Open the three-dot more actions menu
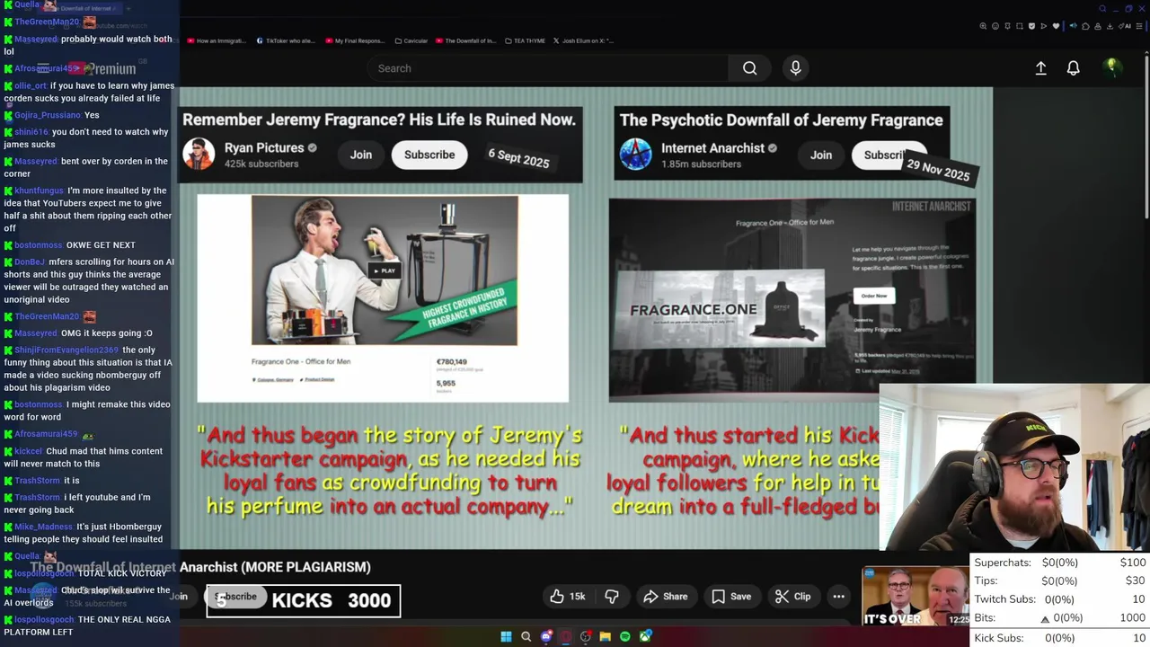1150x647 pixels. pyautogui.click(x=838, y=597)
